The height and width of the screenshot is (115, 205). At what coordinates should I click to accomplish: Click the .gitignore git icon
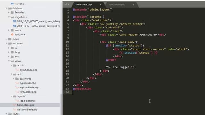tap(12, 34)
